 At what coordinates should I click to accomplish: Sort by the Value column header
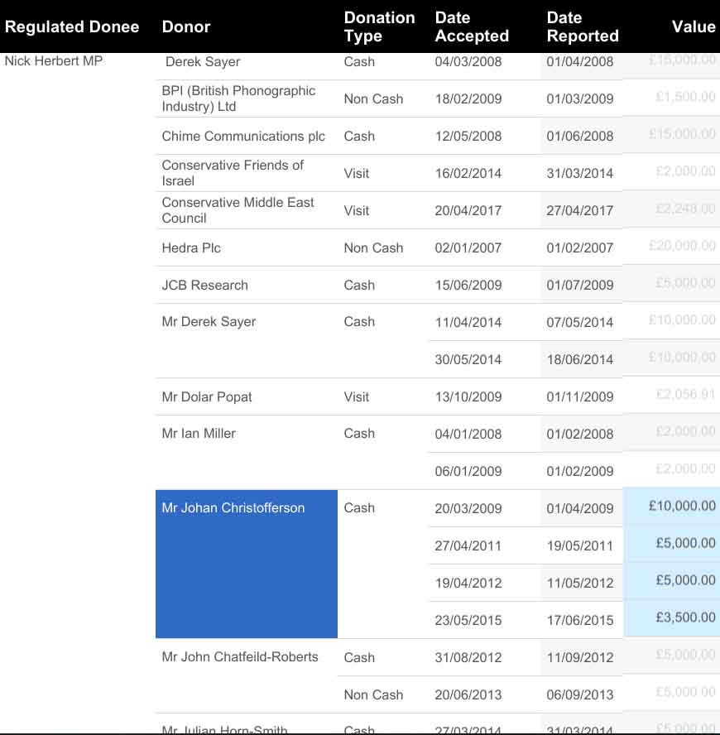[694, 26]
